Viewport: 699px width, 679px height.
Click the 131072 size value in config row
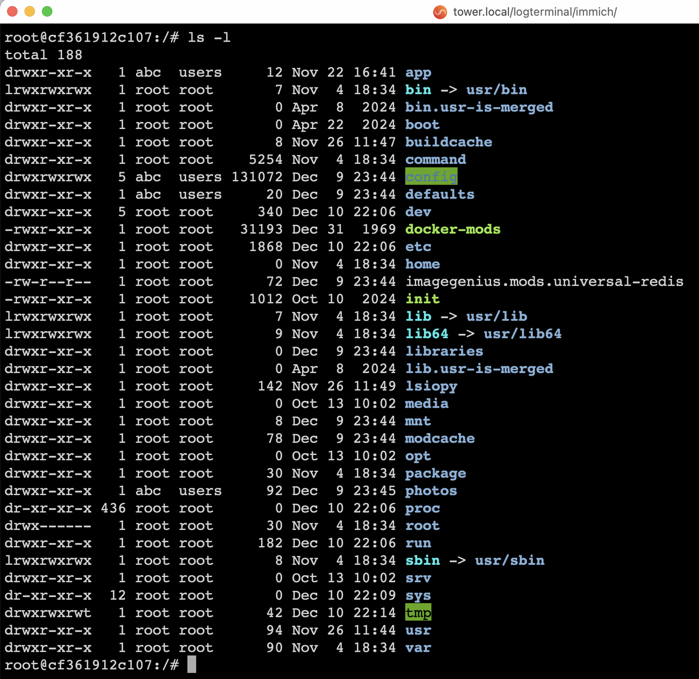257,177
